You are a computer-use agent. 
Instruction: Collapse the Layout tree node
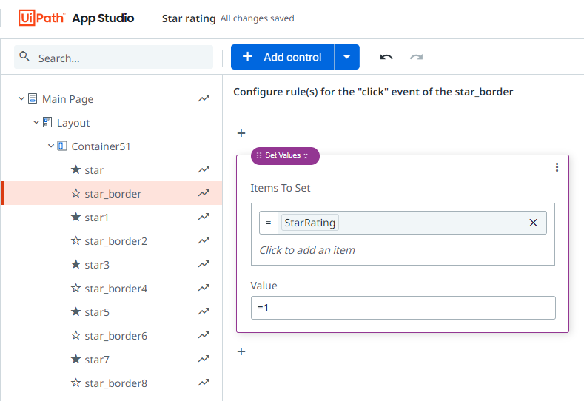point(36,123)
